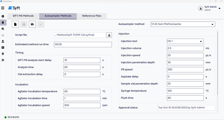Click the Approval status label
Screen dimensions: 224x120
[x=128, y=108]
